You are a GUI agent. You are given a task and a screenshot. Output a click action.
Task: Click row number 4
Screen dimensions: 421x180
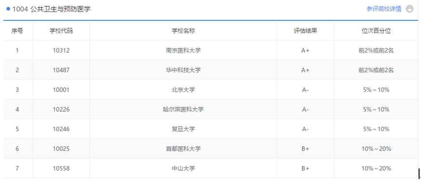pos(17,109)
